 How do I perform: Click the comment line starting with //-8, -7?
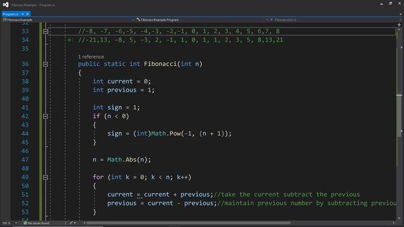(x=179, y=32)
